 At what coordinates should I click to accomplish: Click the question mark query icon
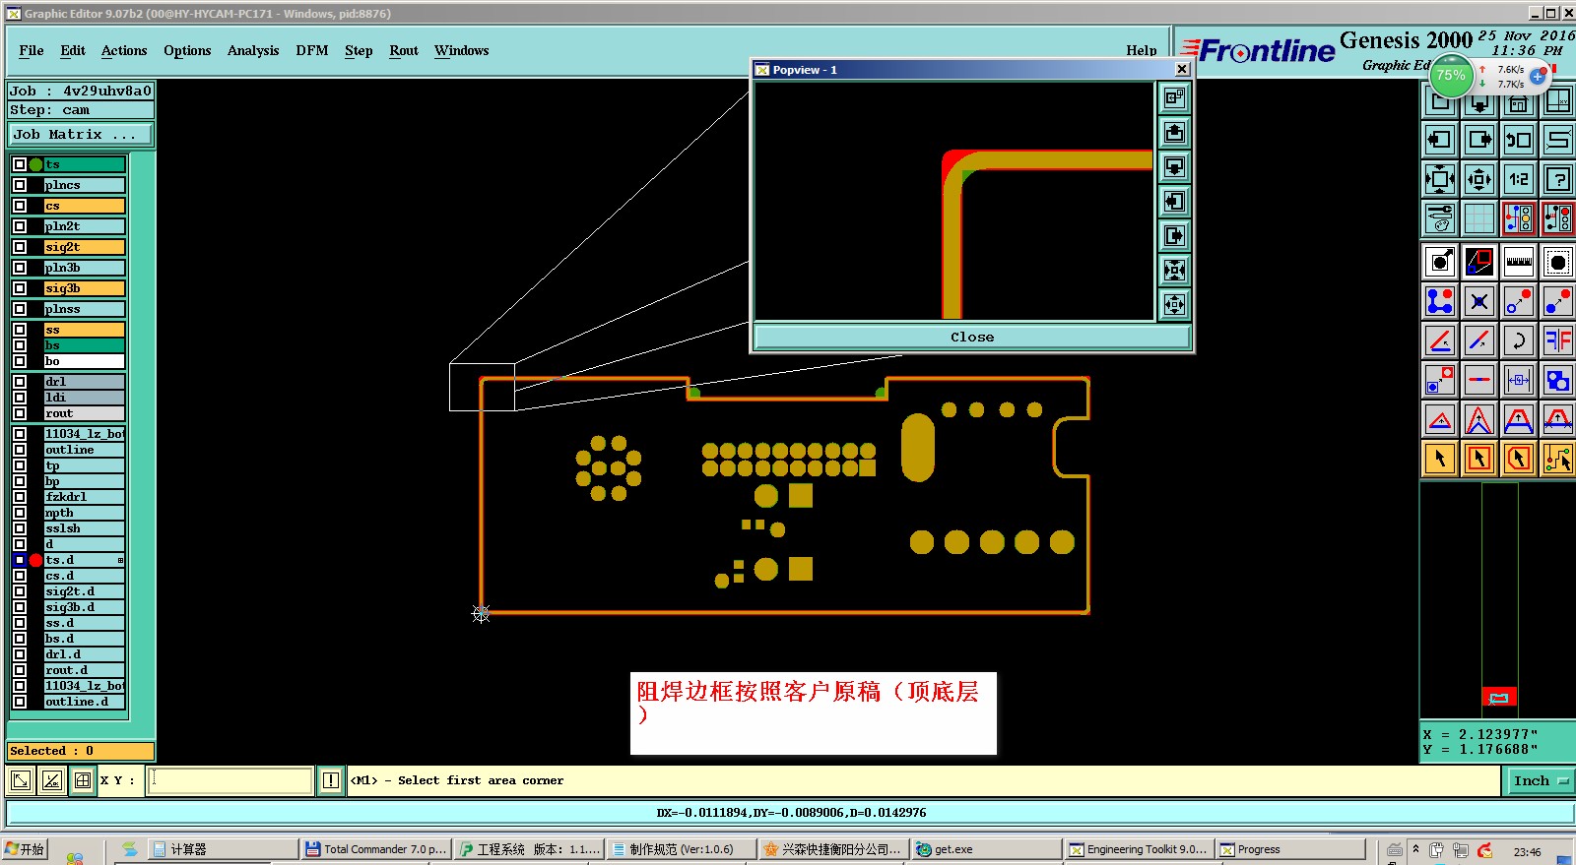(1558, 179)
